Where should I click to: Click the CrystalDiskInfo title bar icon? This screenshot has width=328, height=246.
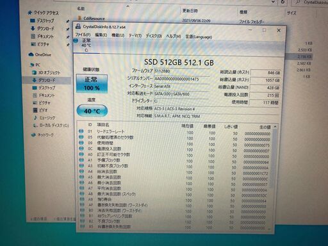click(78, 26)
